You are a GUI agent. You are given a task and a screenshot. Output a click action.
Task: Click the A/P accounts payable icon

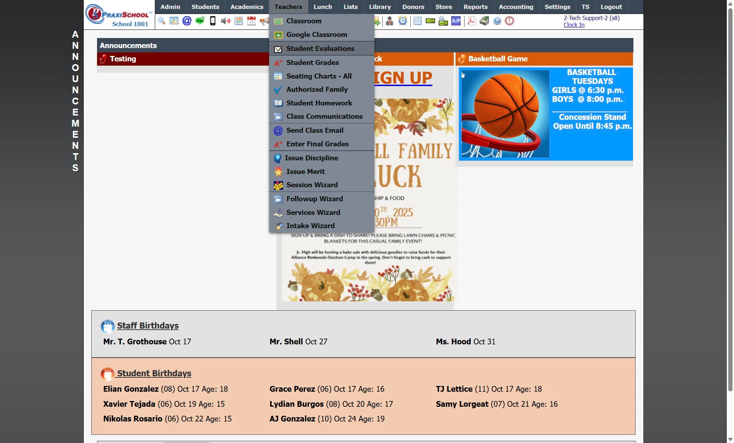tap(456, 21)
